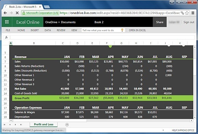This screenshot has width=198, height=134.
Task: Go to next sheet tab arrow
Action: click(x=15, y=125)
